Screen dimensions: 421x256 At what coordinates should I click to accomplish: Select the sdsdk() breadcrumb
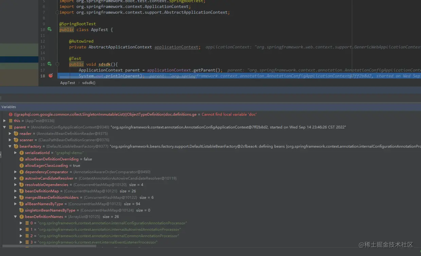(x=89, y=83)
